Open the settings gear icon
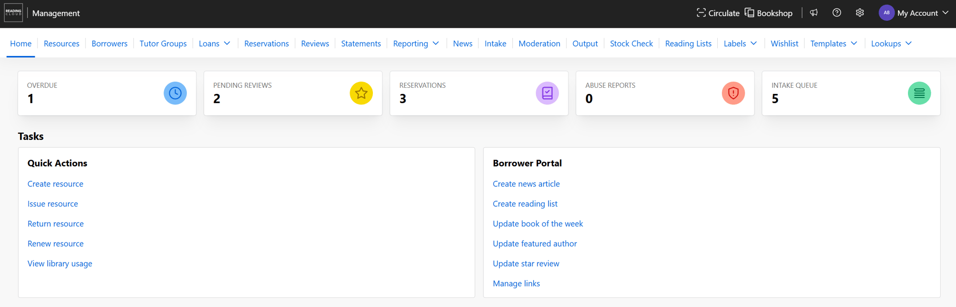Screen dimensions: 956x307 [859, 13]
